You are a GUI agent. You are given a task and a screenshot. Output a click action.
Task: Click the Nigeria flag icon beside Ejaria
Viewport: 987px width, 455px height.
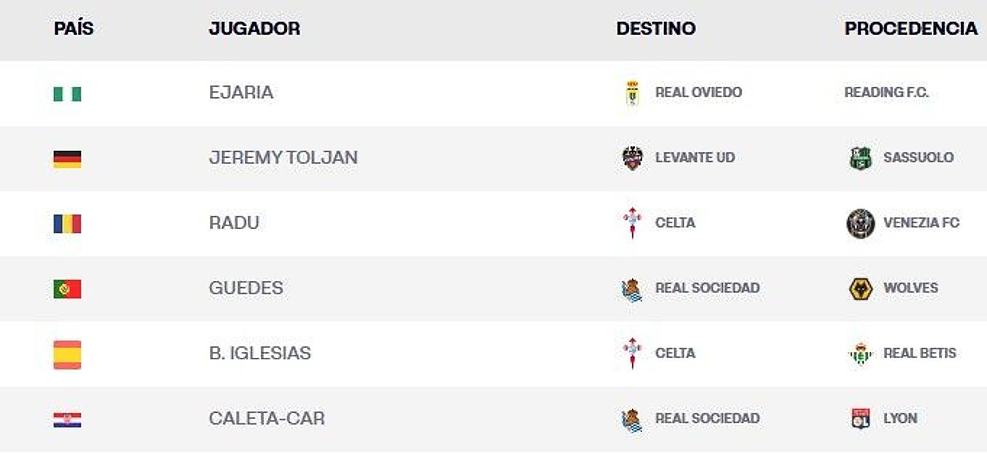point(67,94)
